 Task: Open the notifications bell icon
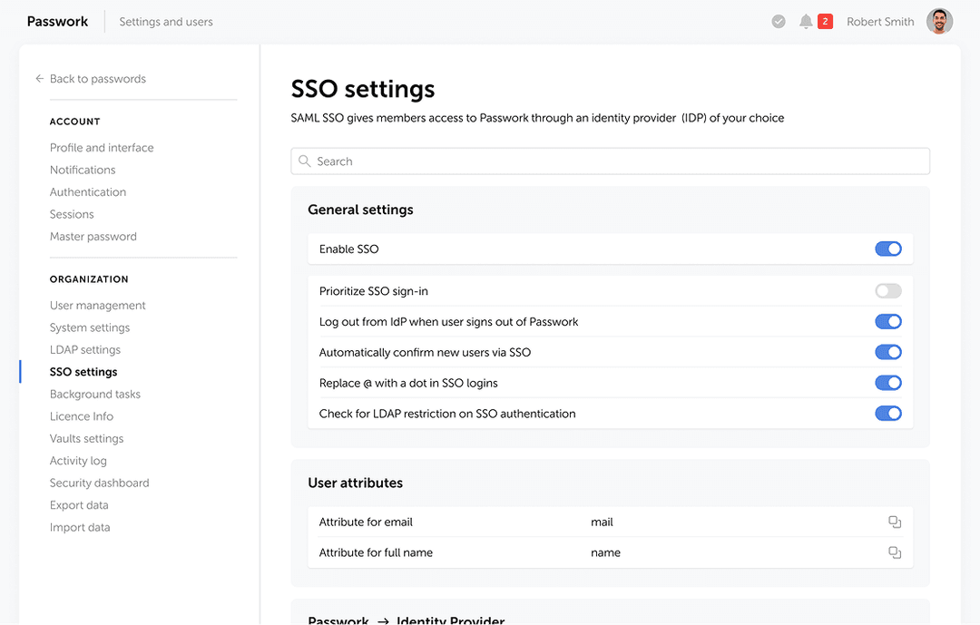click(806, 22)
